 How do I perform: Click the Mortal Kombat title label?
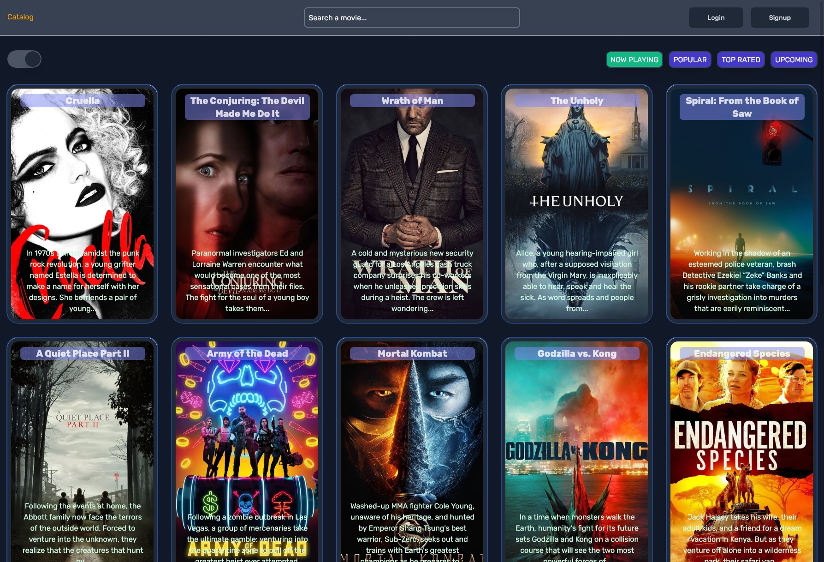[x=412, y=353]
